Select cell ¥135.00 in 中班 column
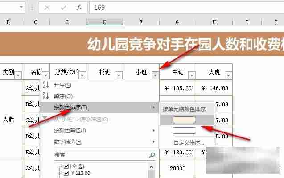Viewport: 284px width, 178px height. (x=178, y=88)
